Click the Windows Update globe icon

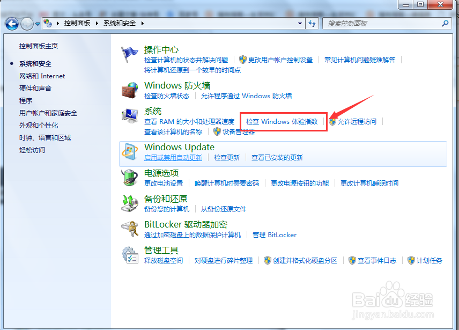[130, 151]
